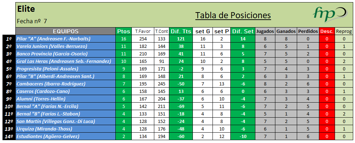355x143 pixels.
Task: Click the Gral Las Heras team cell
Action: point(64,61)
